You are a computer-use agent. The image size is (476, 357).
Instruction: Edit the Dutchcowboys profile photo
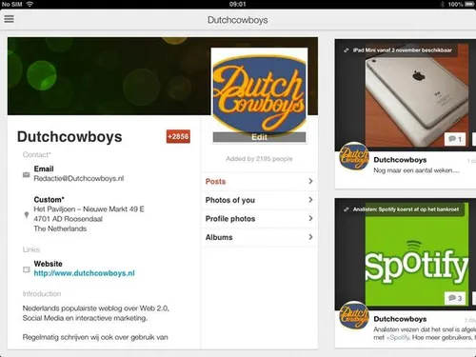click(259, 137)
